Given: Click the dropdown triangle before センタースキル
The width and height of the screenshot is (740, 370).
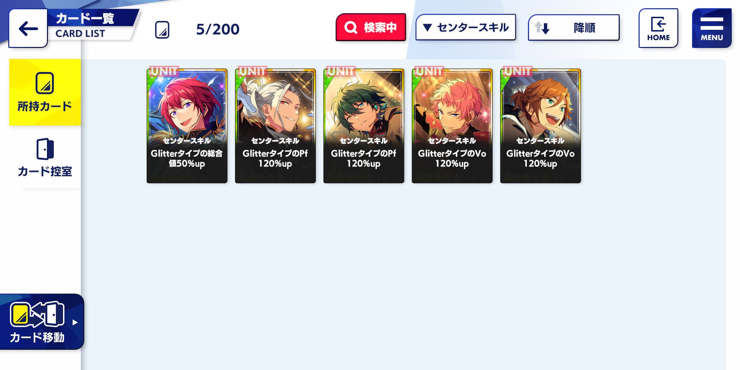Looking at the screenshot, I should [x=427, y=27].
